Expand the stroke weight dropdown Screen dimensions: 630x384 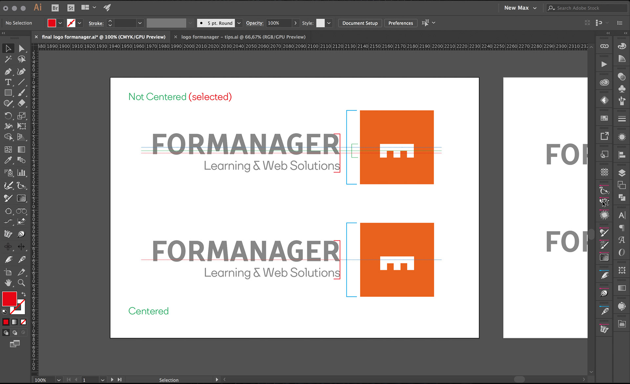140,23
